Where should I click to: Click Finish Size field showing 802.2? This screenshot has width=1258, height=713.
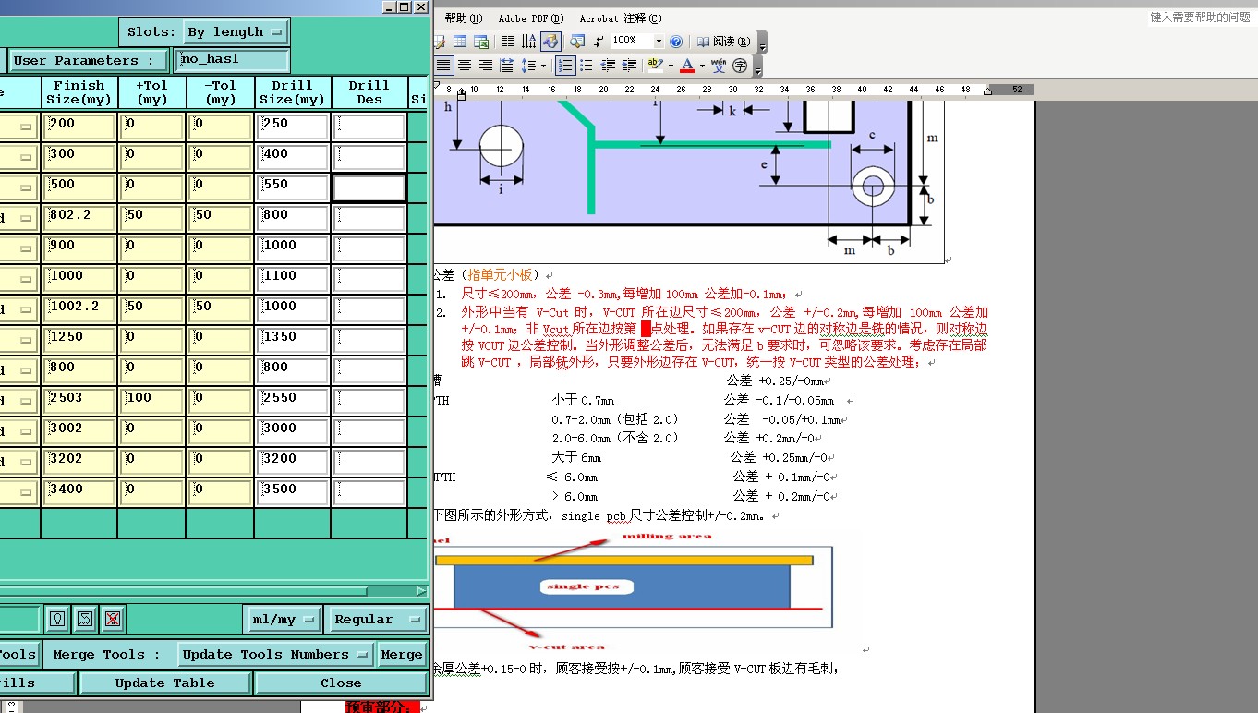point(80,218)
